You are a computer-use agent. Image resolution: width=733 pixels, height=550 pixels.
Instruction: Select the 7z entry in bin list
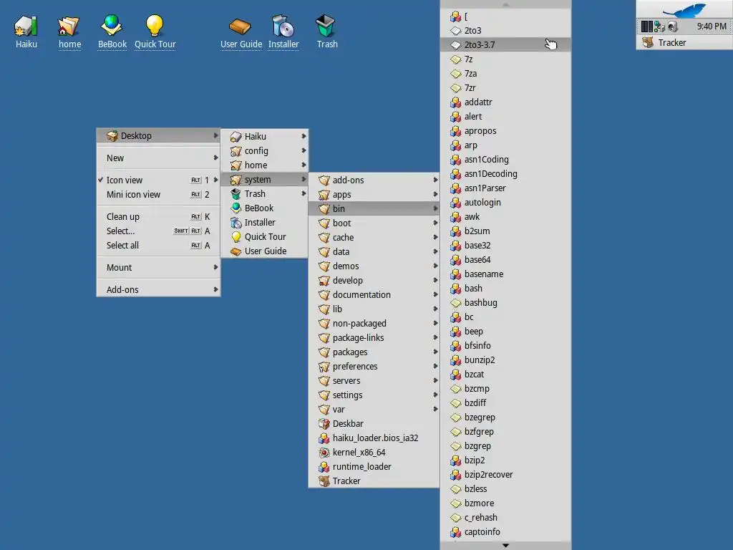click(x=505, y=59)
